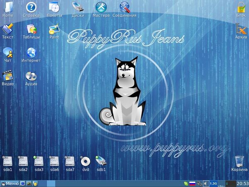Image resolution: width=249 pixels, height=187 pixels.
Task: Open Мастера setup wizards
Action: click(x=101, y=7)
